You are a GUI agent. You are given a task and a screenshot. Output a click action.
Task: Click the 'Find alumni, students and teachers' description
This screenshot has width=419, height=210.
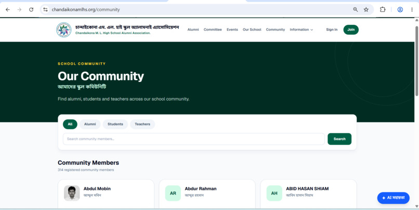click(123, 99)
